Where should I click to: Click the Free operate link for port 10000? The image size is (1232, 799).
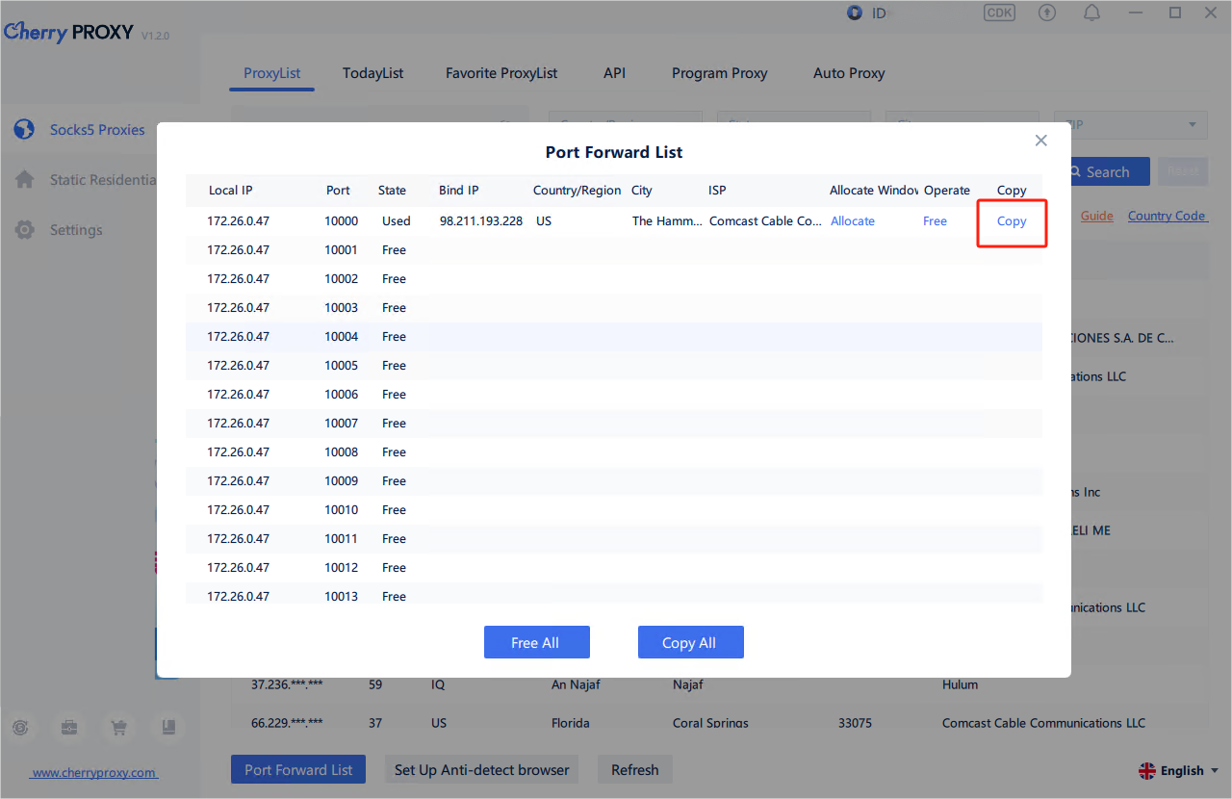[x=935, y=221]
